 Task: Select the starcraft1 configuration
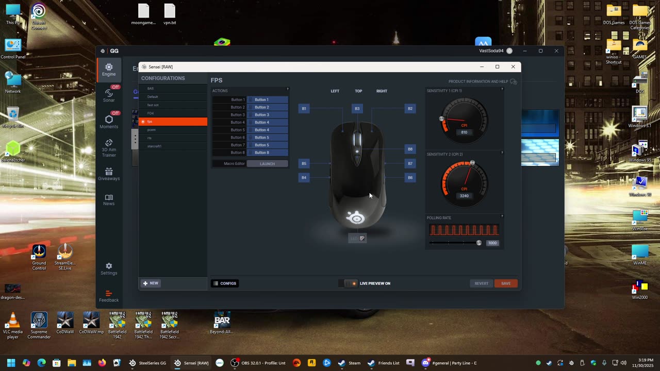(173, 146)
